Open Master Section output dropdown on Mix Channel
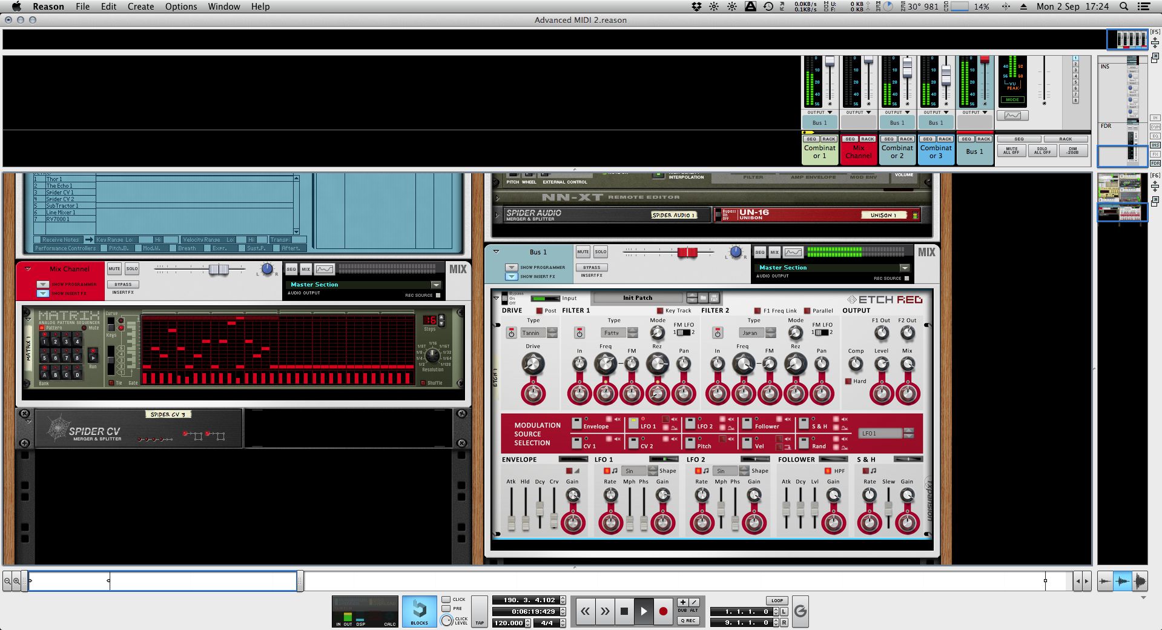1162x630 pixels. click(436, 285)
